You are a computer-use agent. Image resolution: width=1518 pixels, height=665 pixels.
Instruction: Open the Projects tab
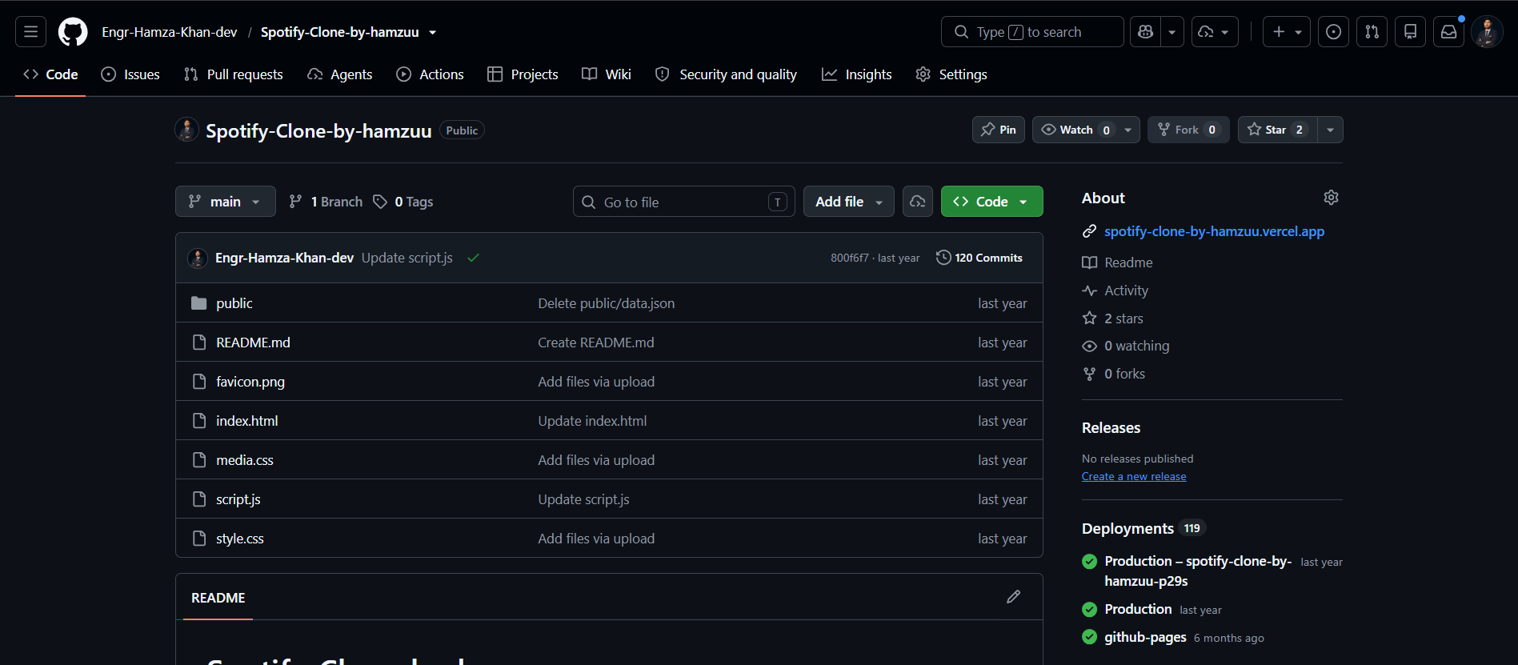coord(523,74)
